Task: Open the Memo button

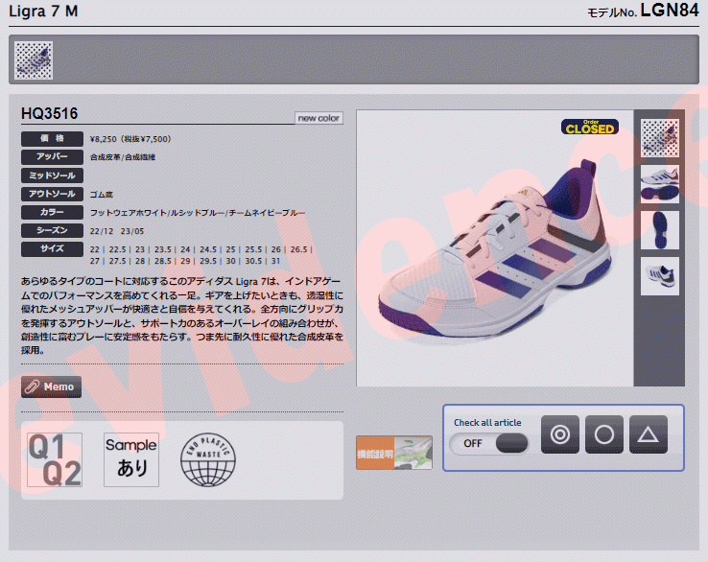Action: (x=52, y=386)
